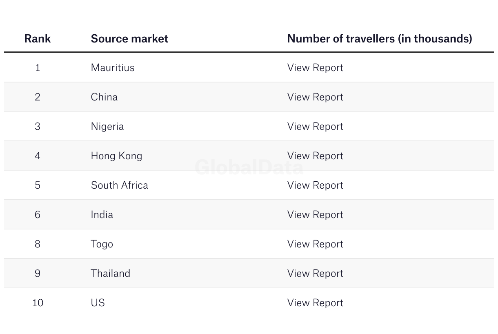Open View Report link for US
The height and width of the screenshot is (334, 498).
click(x=315, y=303)
